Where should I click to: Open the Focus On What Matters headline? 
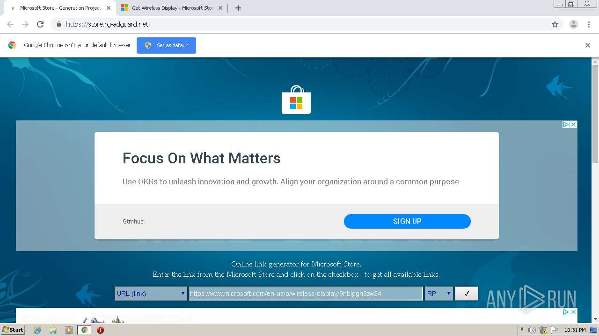(x=201, y=158)
